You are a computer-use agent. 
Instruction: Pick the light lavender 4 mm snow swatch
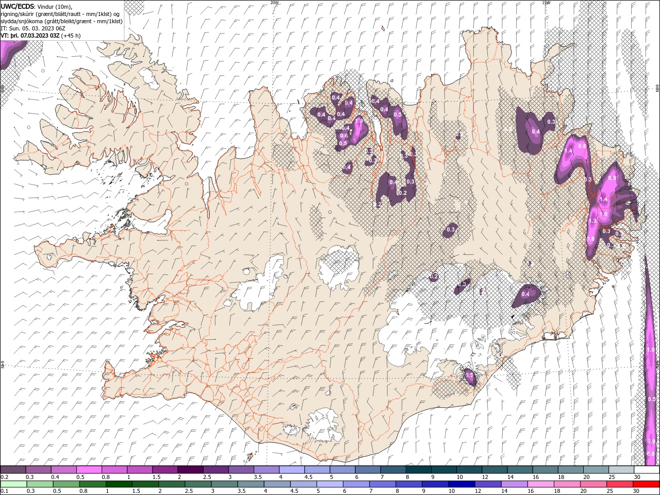pyautogui.click(x=291, y=470)
